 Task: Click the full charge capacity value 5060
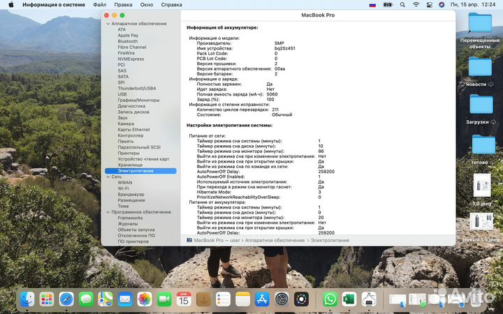tap(272, 94)
